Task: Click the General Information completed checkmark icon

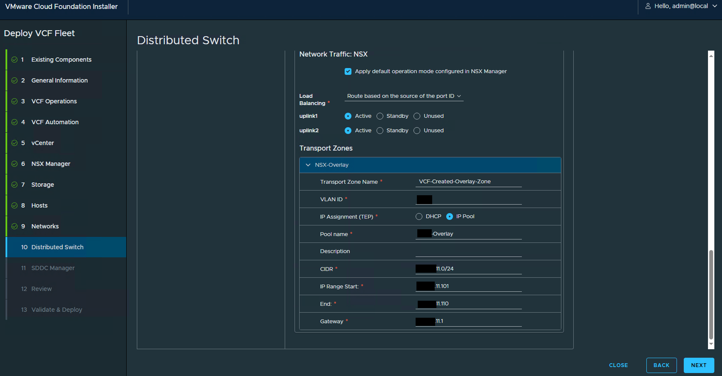Action: 14,80
